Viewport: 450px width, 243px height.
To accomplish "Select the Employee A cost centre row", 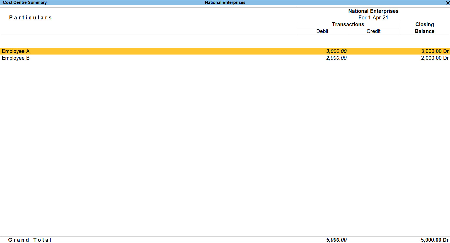I will 225,51.
